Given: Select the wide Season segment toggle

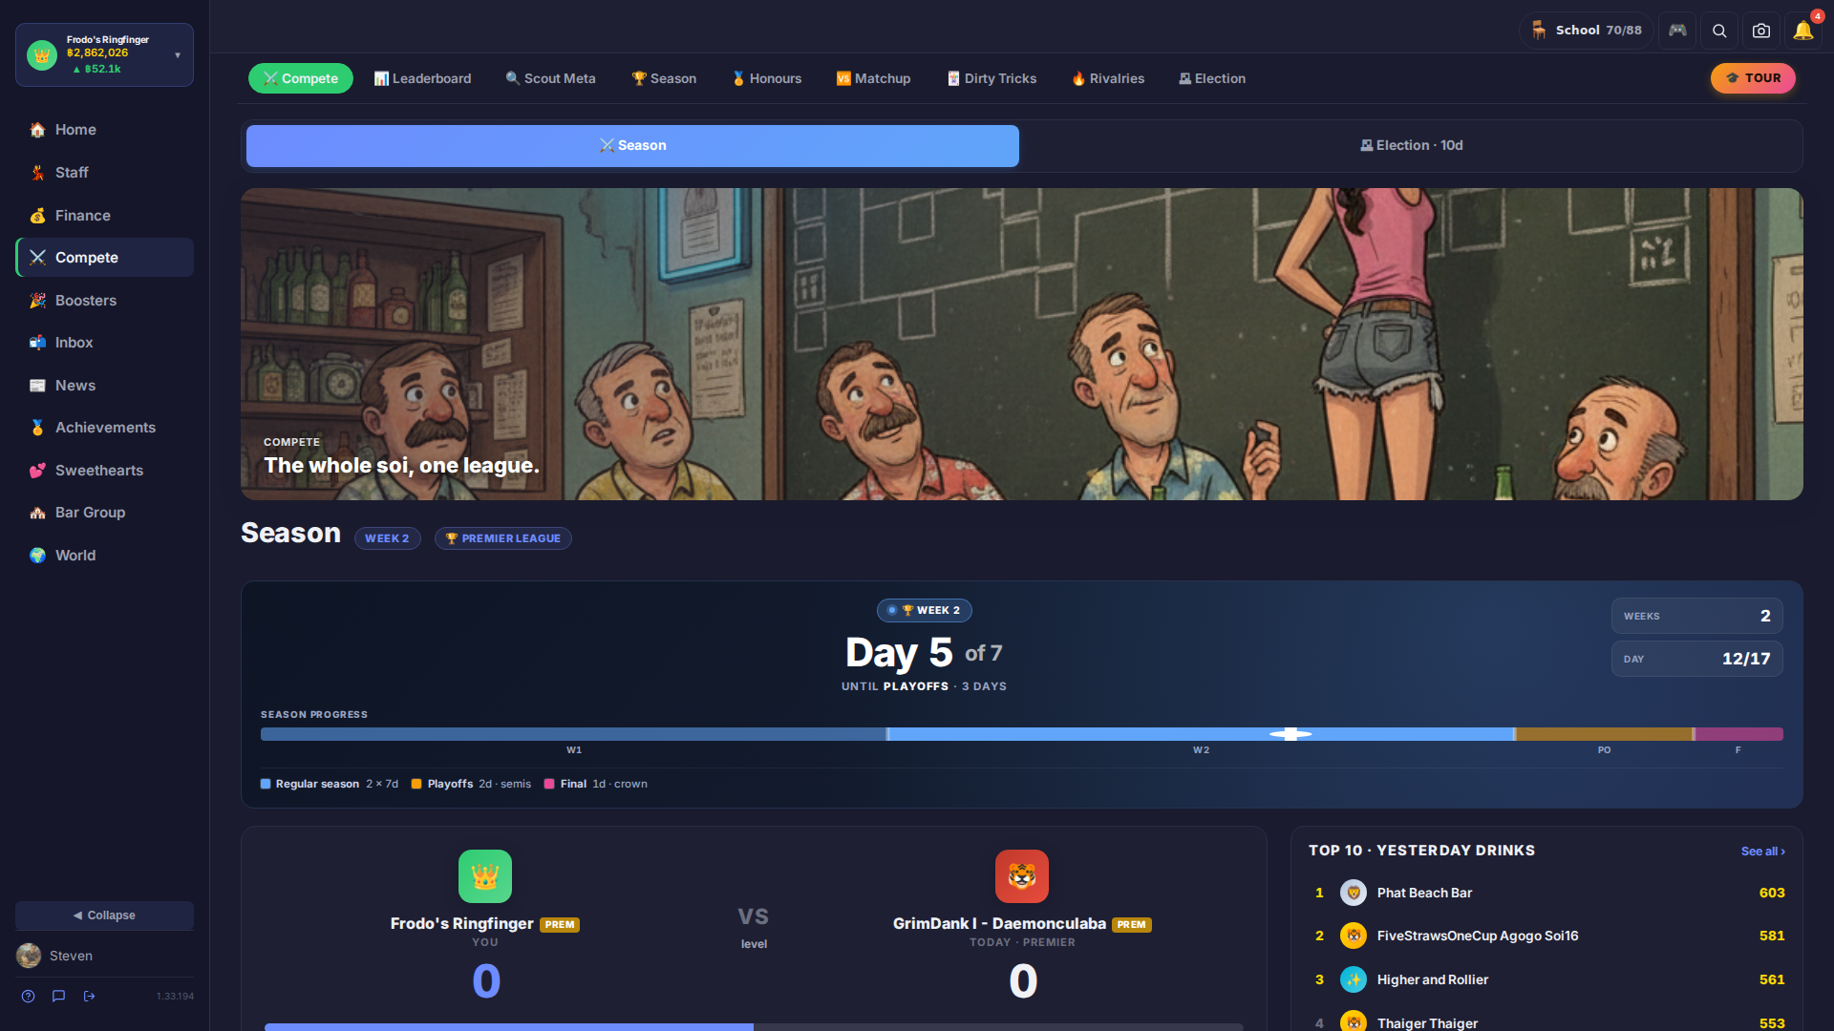Looking at the screenshot, I should click(632, 146).
